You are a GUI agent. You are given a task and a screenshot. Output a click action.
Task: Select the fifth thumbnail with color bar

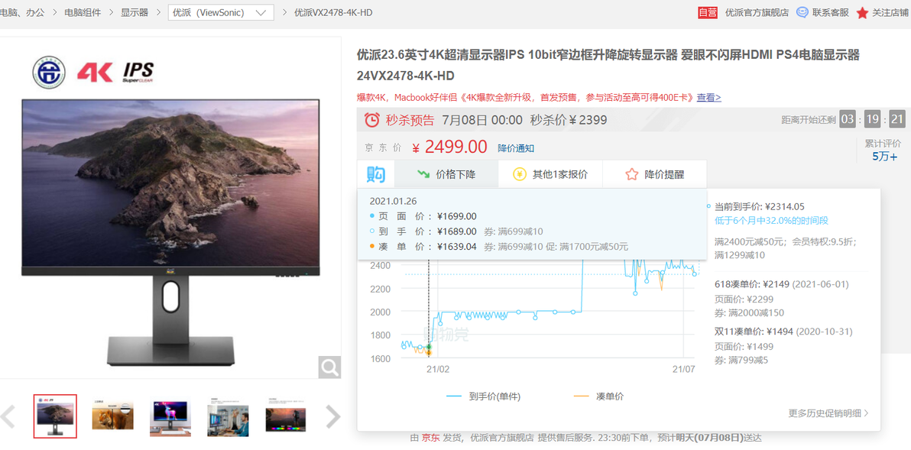tap(286, 416)
